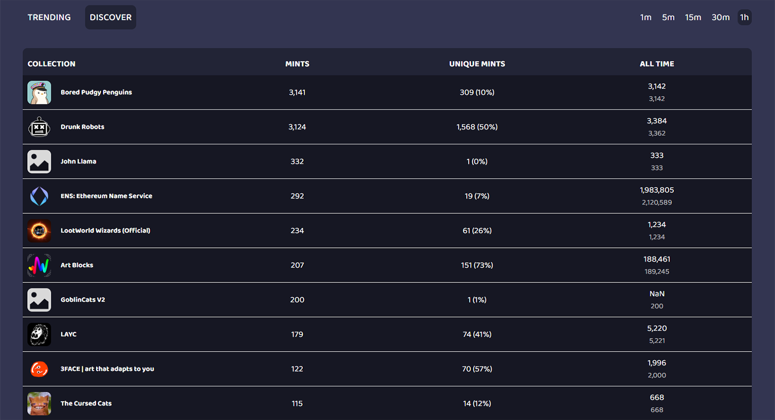Open 3FACE | art that adapts to you
This screenshot has height=420, width=775.
point(108,369)
